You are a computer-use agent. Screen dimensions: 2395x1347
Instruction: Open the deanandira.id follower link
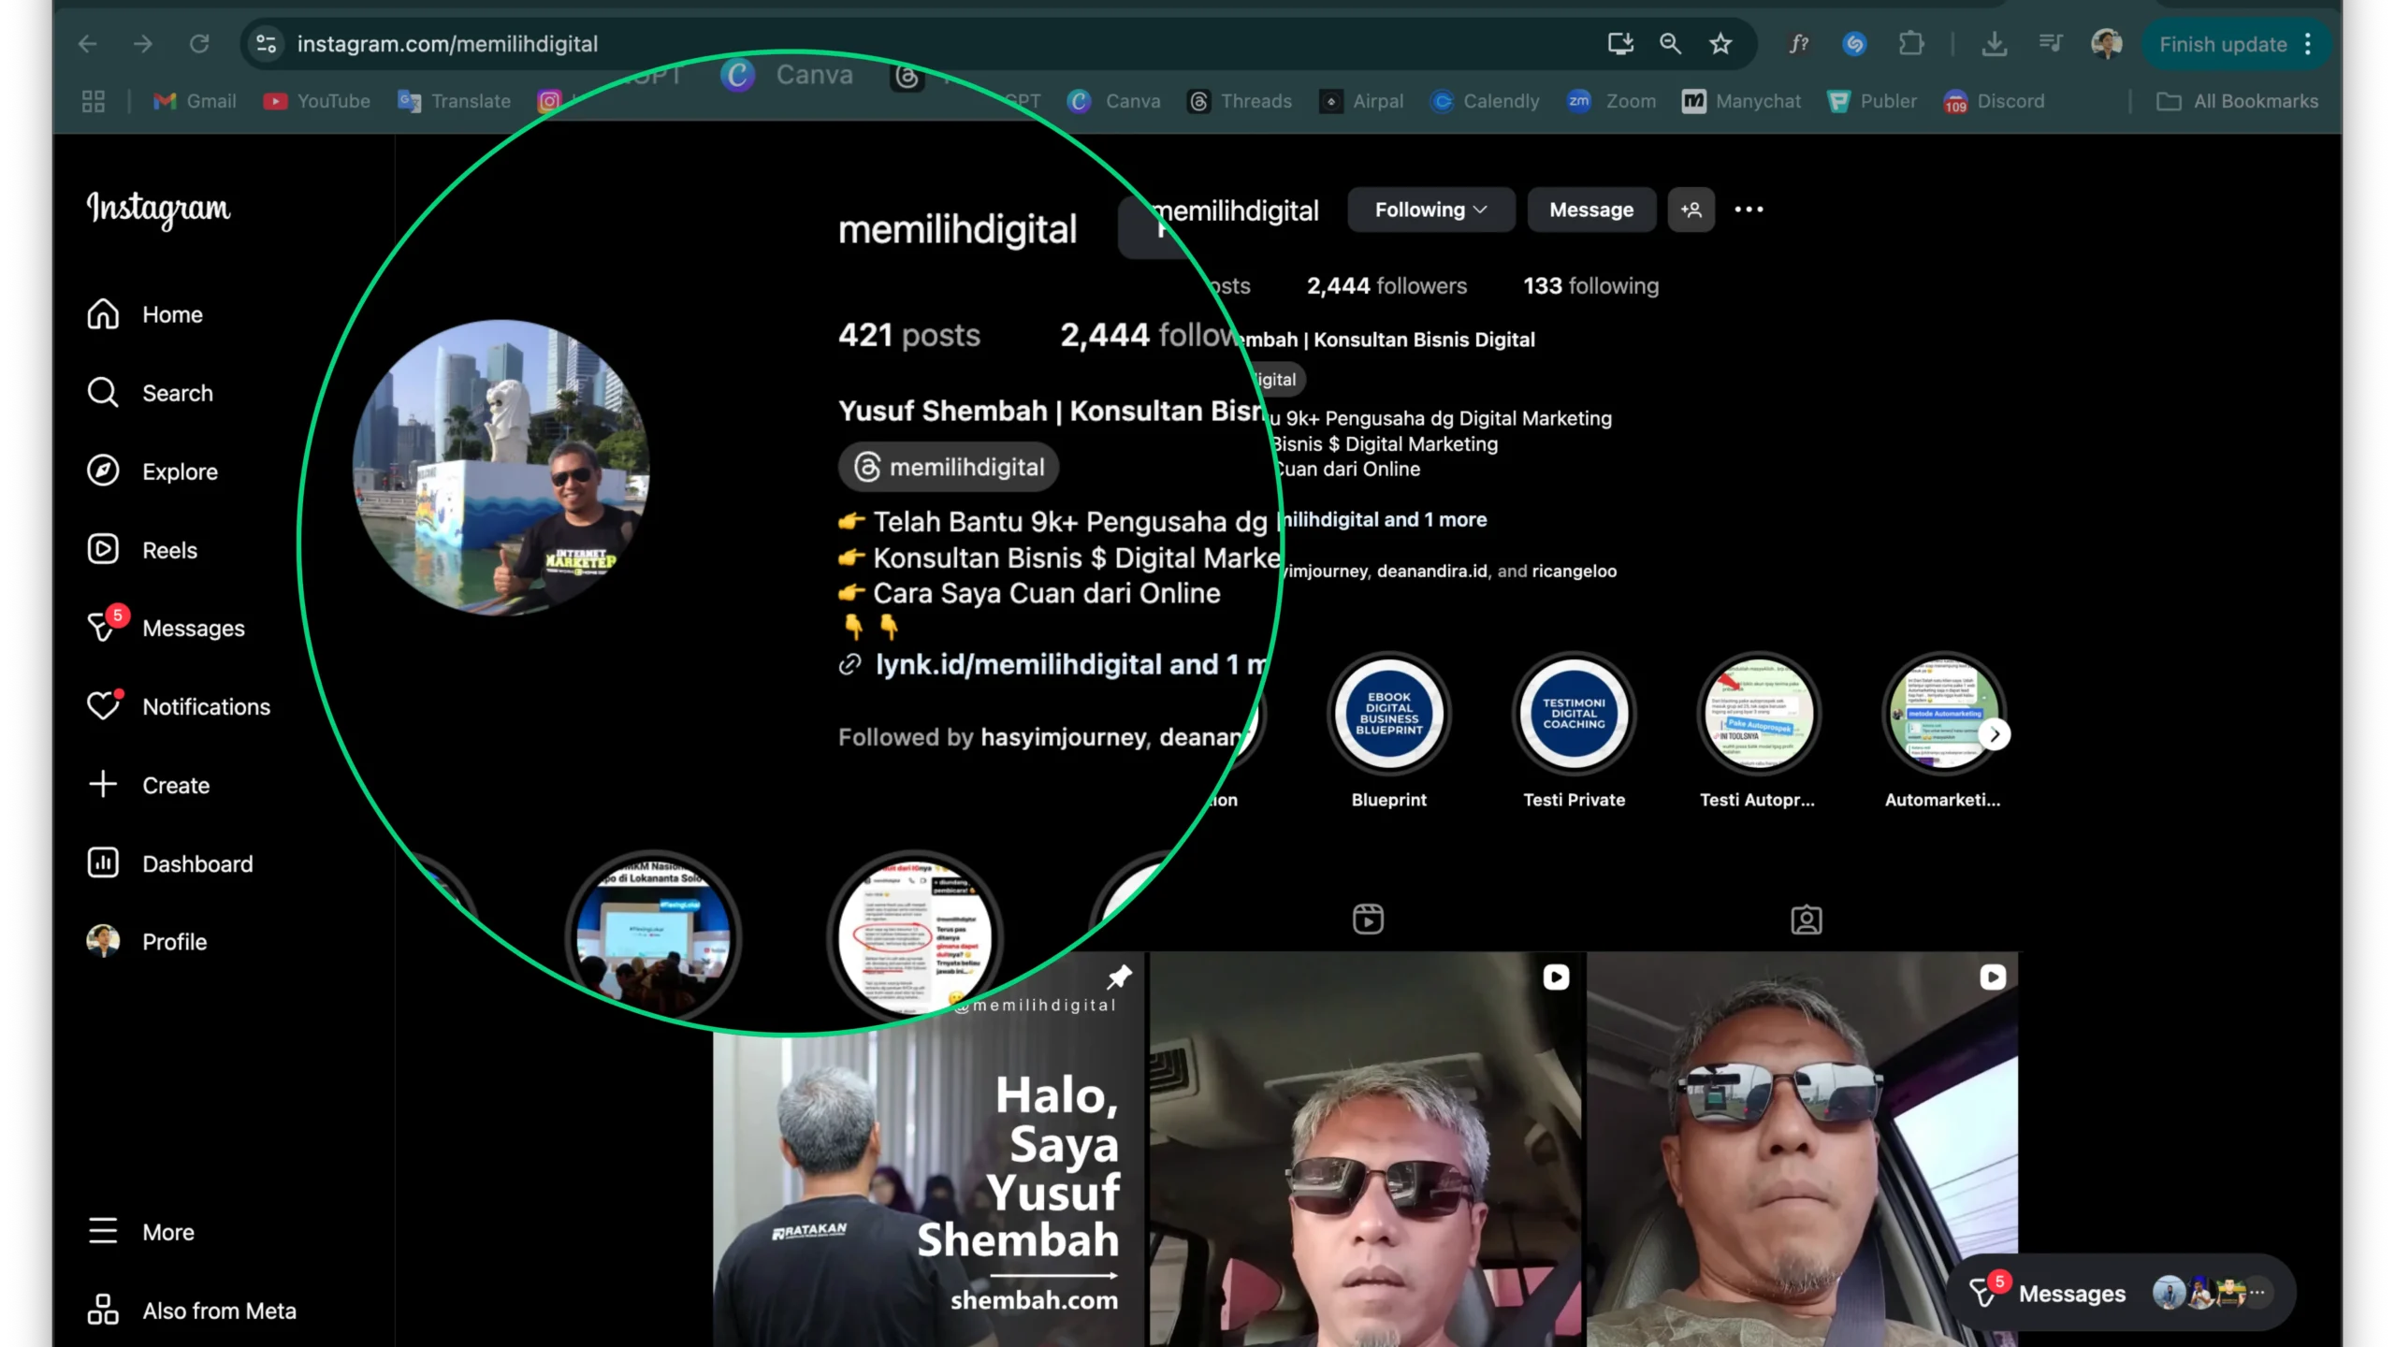click(1431, 571)
